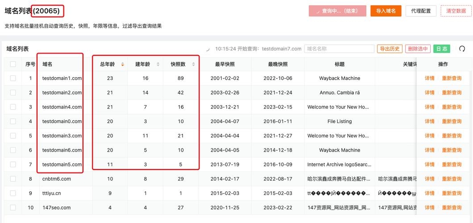Open 详情 for testdomain3.com
Screen dimensions: 473x223
click(430, 136)
